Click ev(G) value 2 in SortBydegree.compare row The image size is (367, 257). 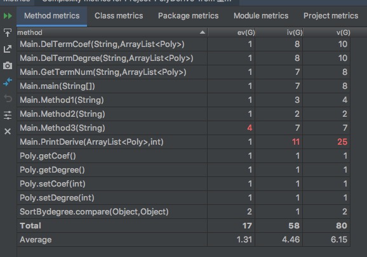click(250, 212)
